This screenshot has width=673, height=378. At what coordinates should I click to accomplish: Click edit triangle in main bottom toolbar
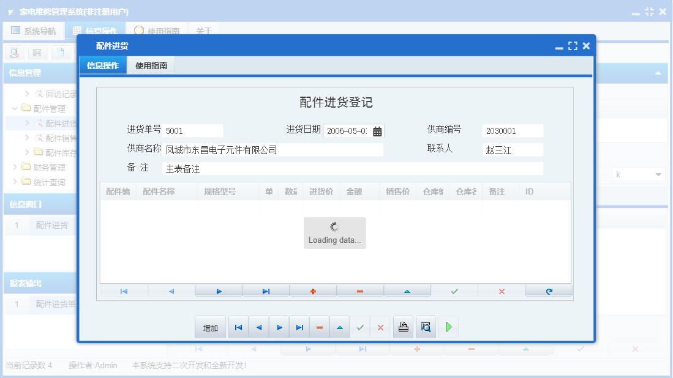tap(340, 327)
